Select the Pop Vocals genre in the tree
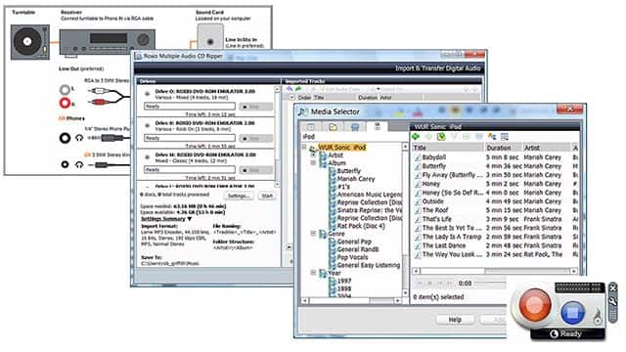626x352 pixels. (352, 257)
